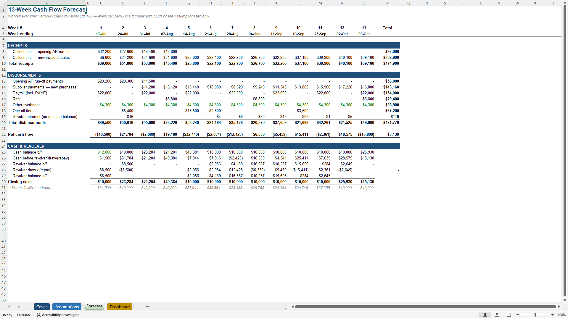Switch to Page Break Preview view
The width and height of the screenshot is (568, 318).
[509, 315]
